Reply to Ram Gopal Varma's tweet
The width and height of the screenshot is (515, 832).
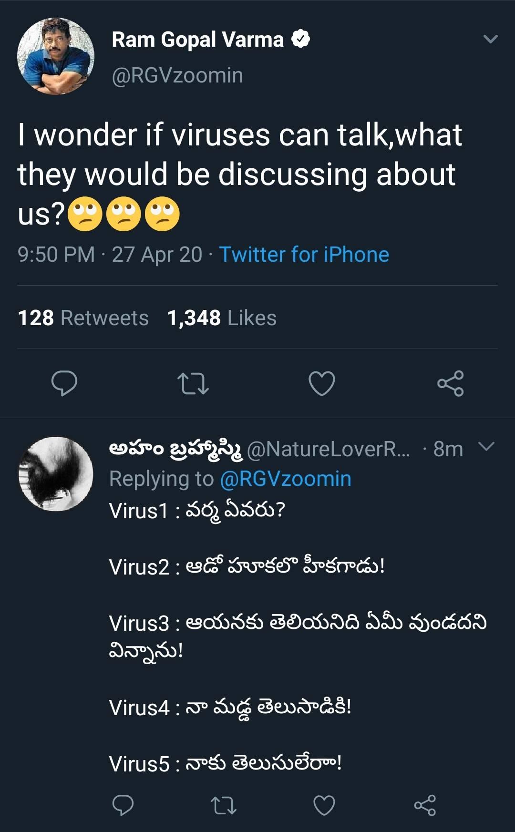(64, 383)
